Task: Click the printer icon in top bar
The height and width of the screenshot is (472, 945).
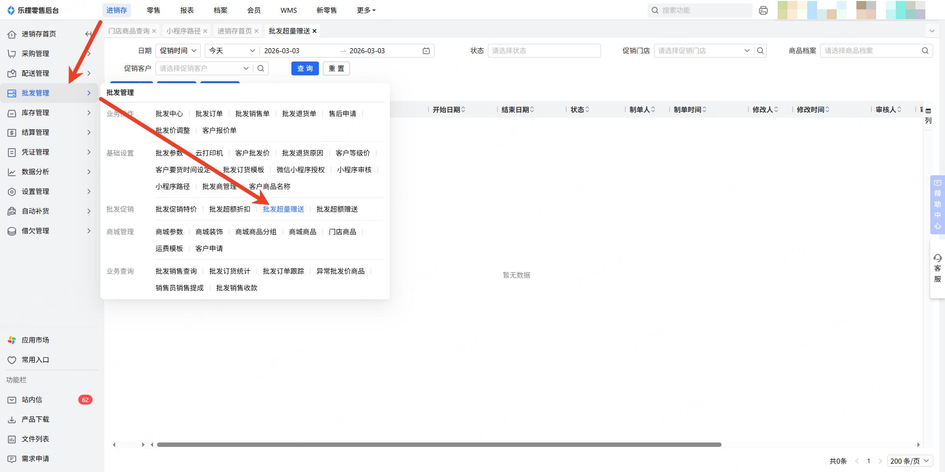Action: 763,10
